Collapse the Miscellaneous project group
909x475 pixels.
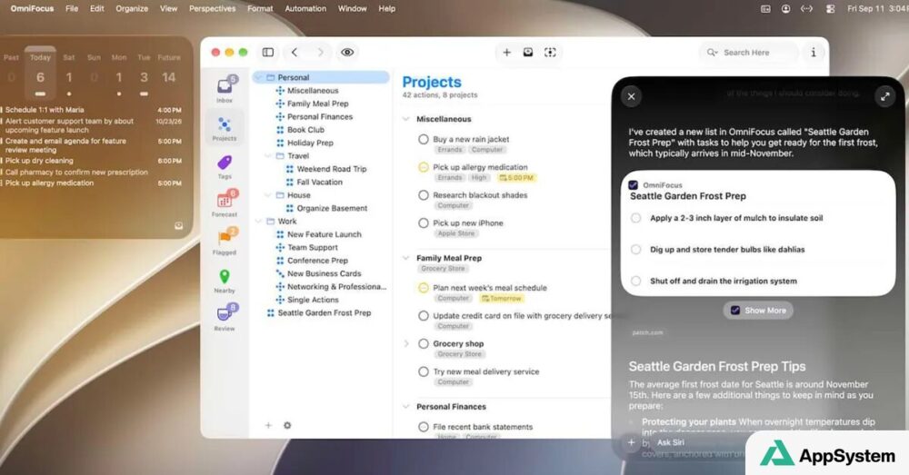[x=406, y=119]
